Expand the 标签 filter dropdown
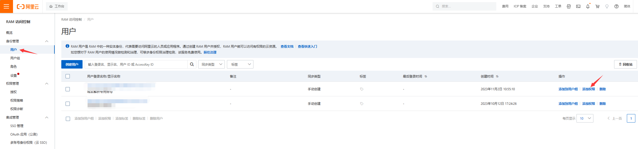 click(240, 64)
